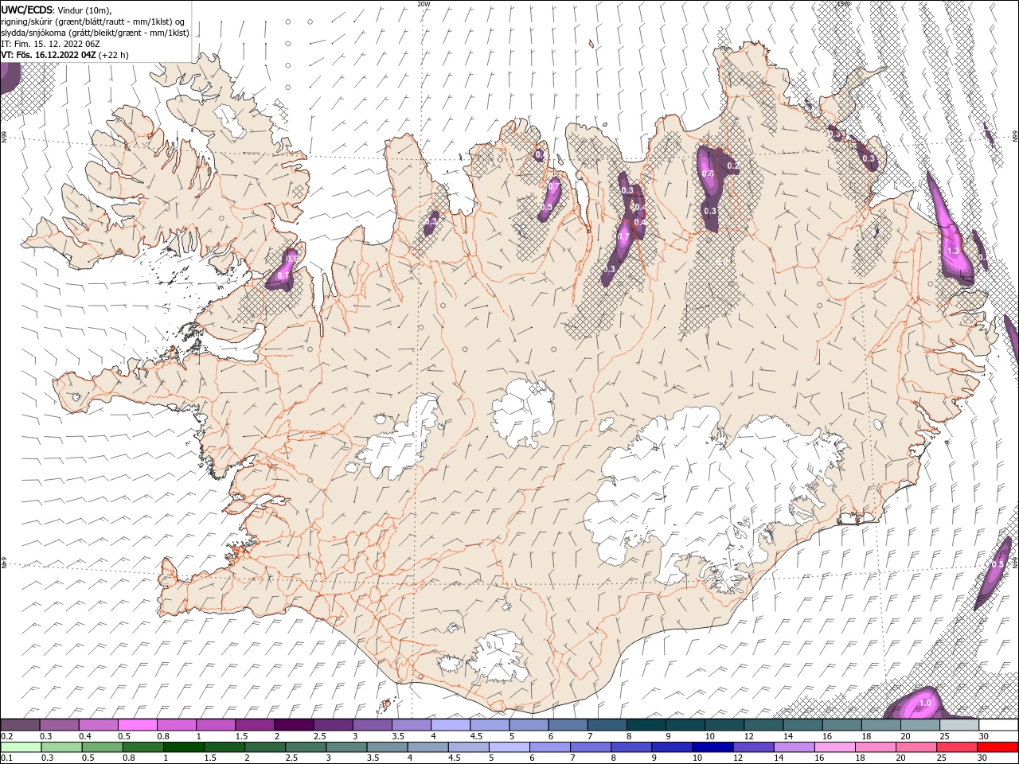Click the upper legend swatch starting at 0.2
This screenshot has height=764, width=1019.
click(x=21, y=725)
